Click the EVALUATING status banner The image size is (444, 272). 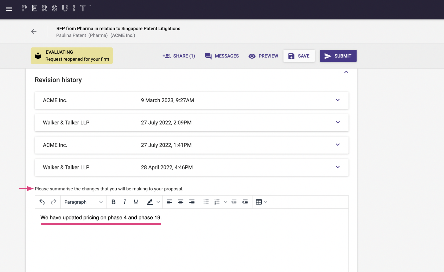pos(72,56)
